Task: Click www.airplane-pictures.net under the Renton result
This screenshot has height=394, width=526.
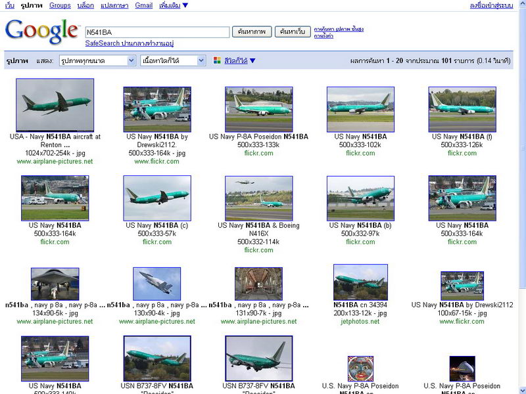Action: coord(55,162)
